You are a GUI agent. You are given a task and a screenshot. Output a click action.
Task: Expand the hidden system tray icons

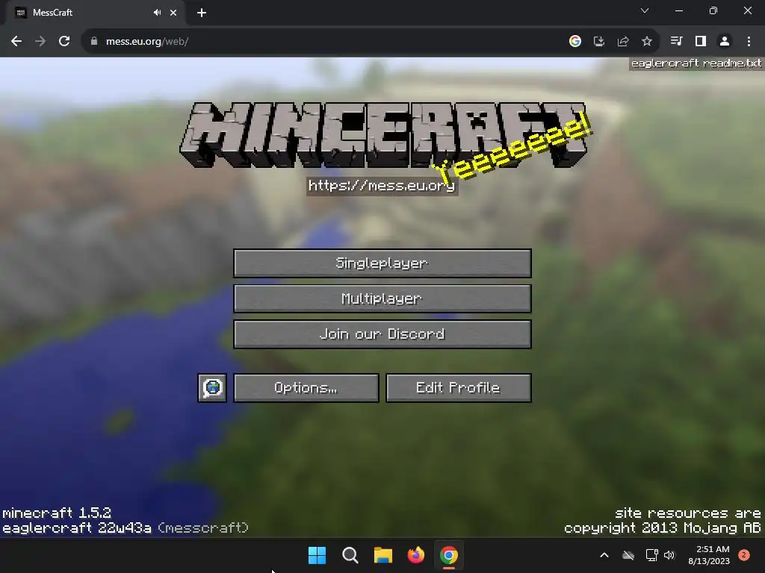[x=604, y=555]
